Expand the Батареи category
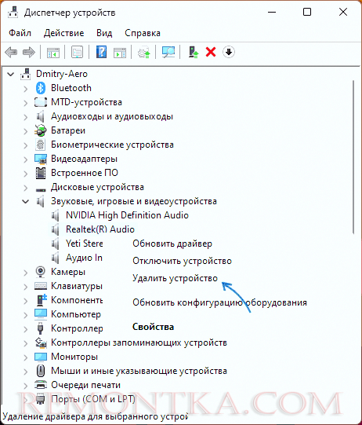 tap(25, 130)
